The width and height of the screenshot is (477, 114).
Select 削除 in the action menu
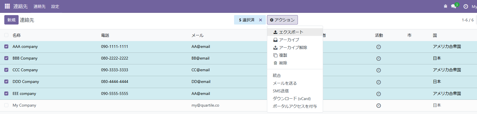tap(283, 63)
